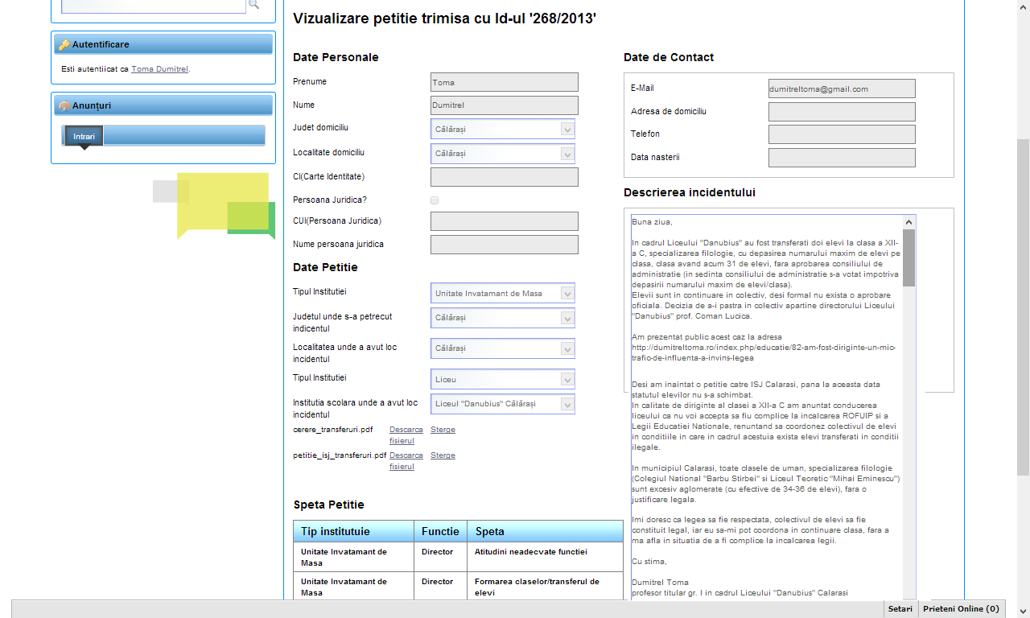Open the Prieteni Online (0) panel

961,609
